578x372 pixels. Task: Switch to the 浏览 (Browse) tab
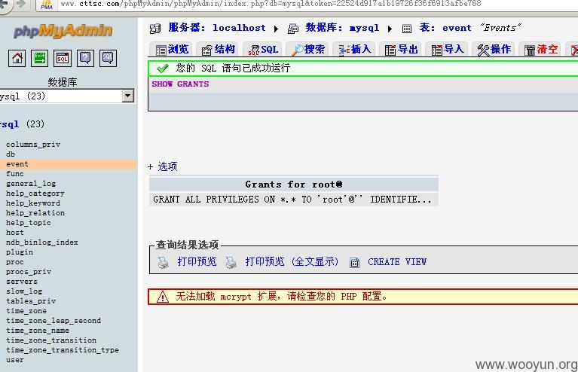[171, 50]
